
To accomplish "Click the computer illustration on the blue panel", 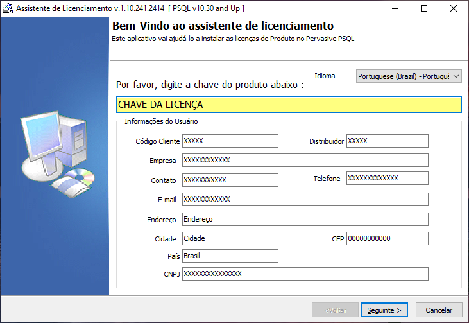I will pos(57,155).
